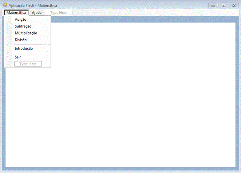Image resolution: width=241 pixels, height=173 pixels.
Task: Click the Type Here box in menu bar
Action: tap(59, 13)
